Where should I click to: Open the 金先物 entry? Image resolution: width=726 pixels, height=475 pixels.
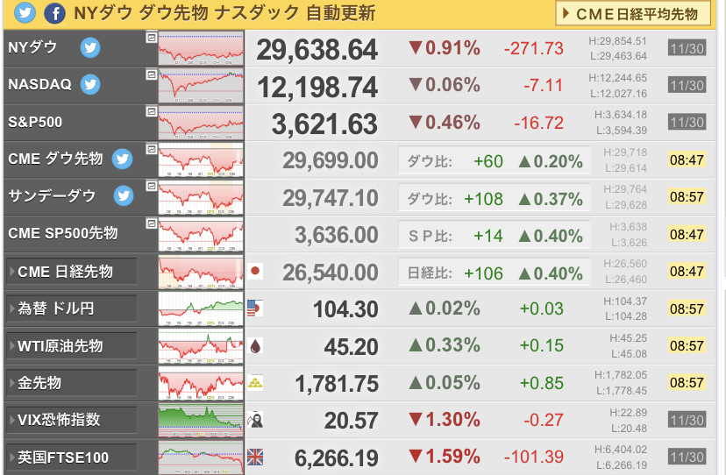coord(71,383)
